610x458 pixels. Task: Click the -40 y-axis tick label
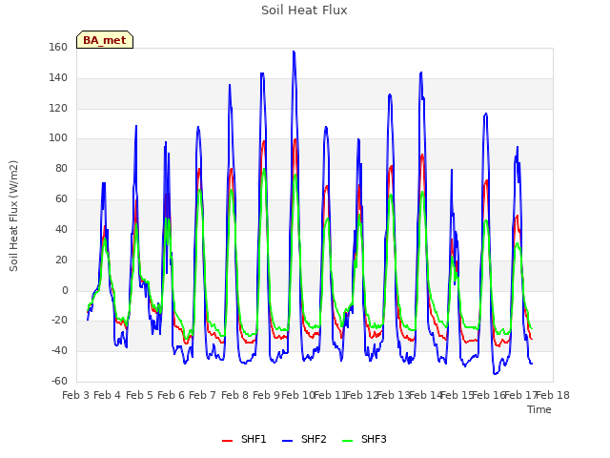(59, 350)
